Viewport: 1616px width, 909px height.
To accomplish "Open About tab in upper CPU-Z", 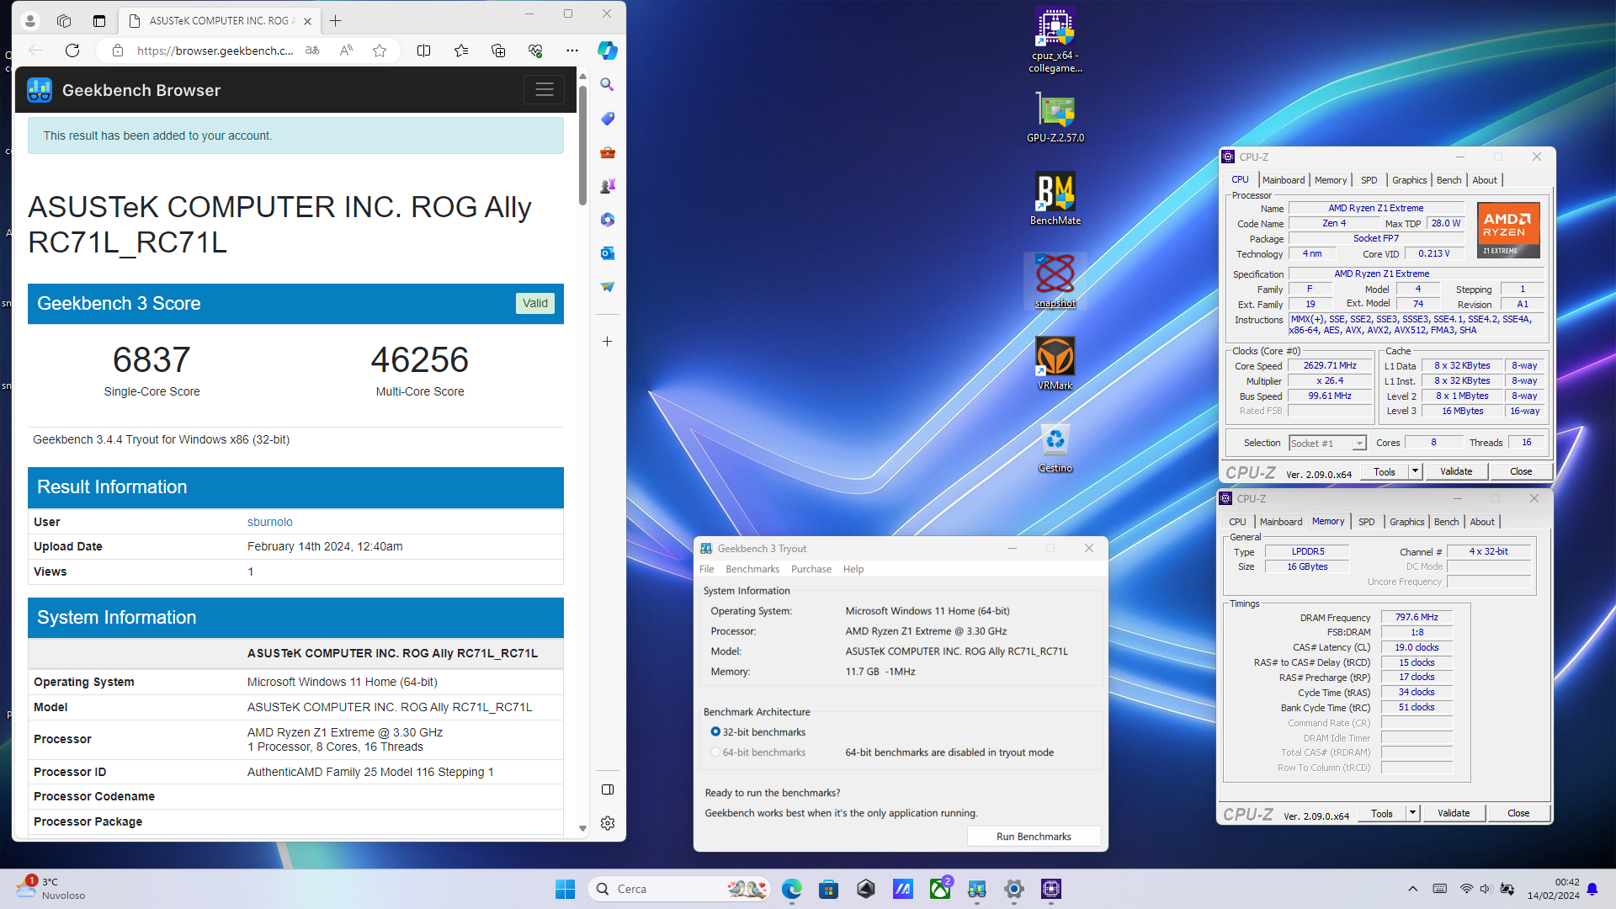I will (x=1485, y=180).
